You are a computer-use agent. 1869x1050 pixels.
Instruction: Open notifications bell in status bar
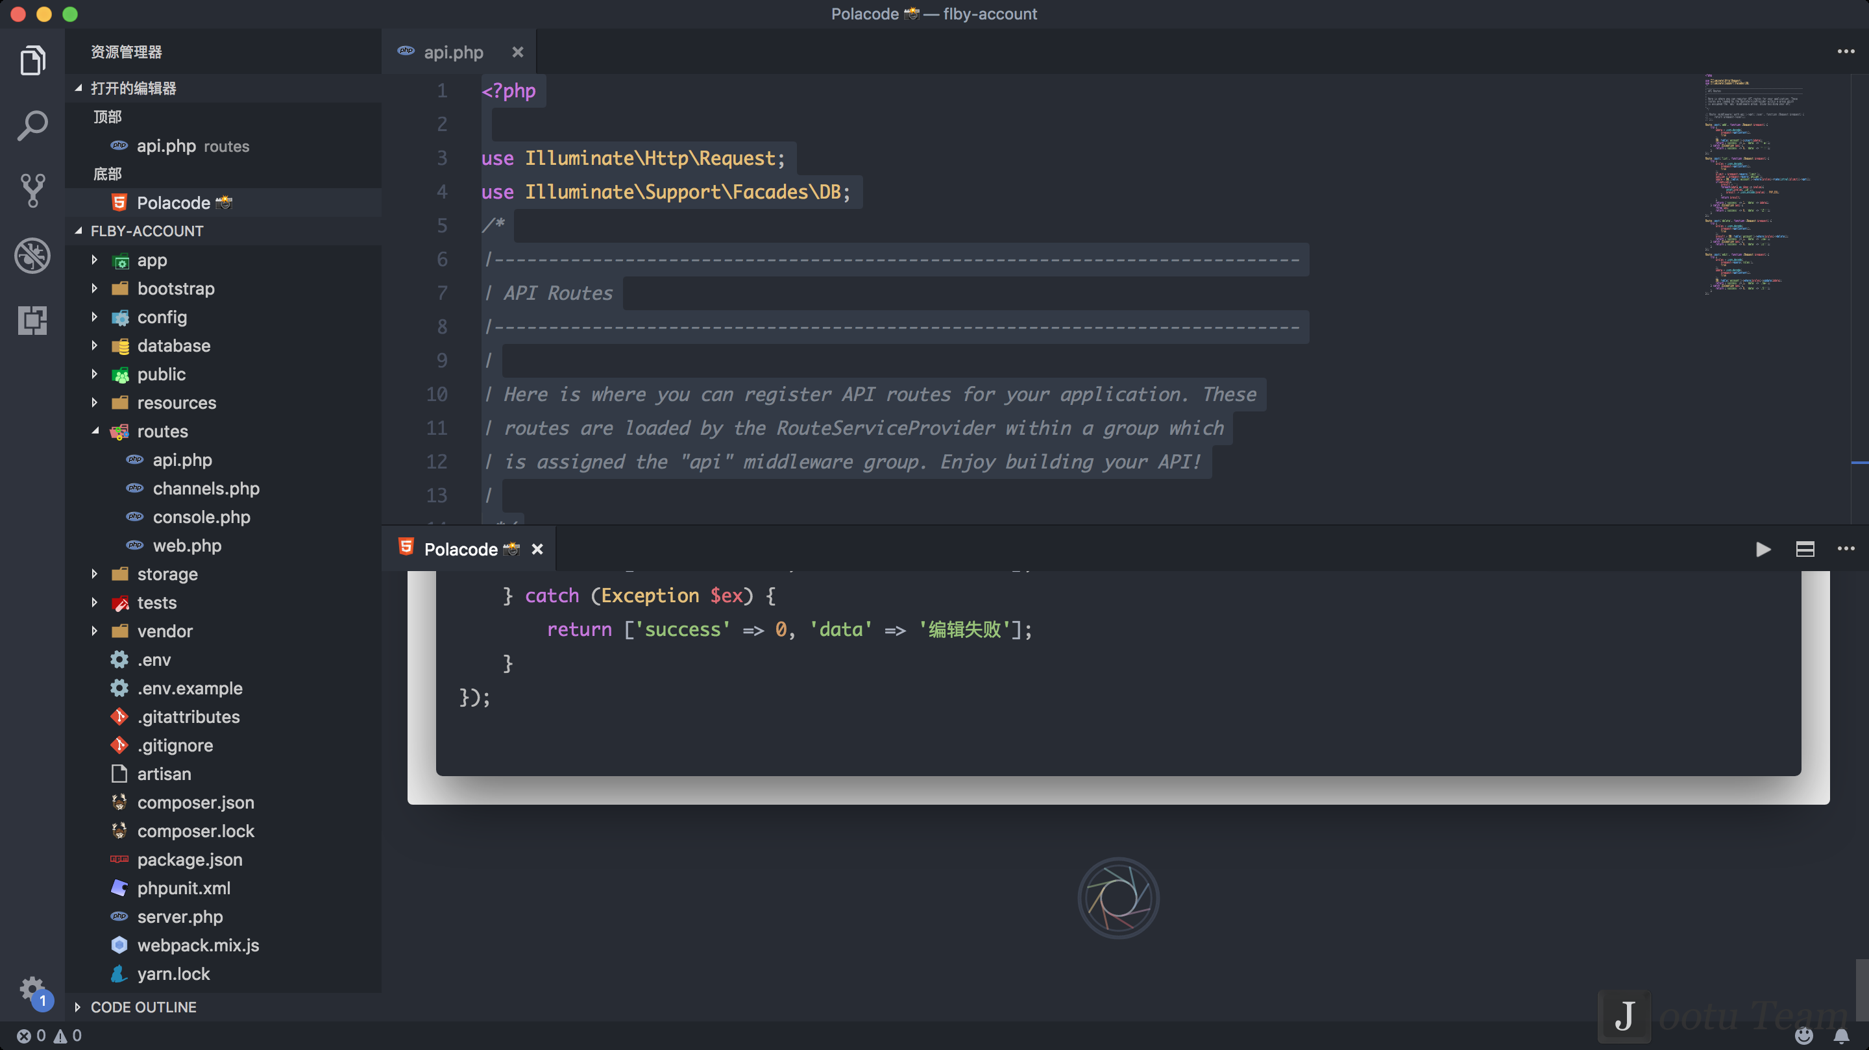1842,1036
